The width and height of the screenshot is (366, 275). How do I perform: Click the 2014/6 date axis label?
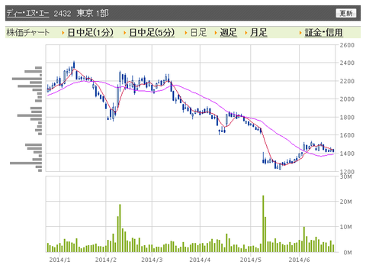(x=299, y=260)
